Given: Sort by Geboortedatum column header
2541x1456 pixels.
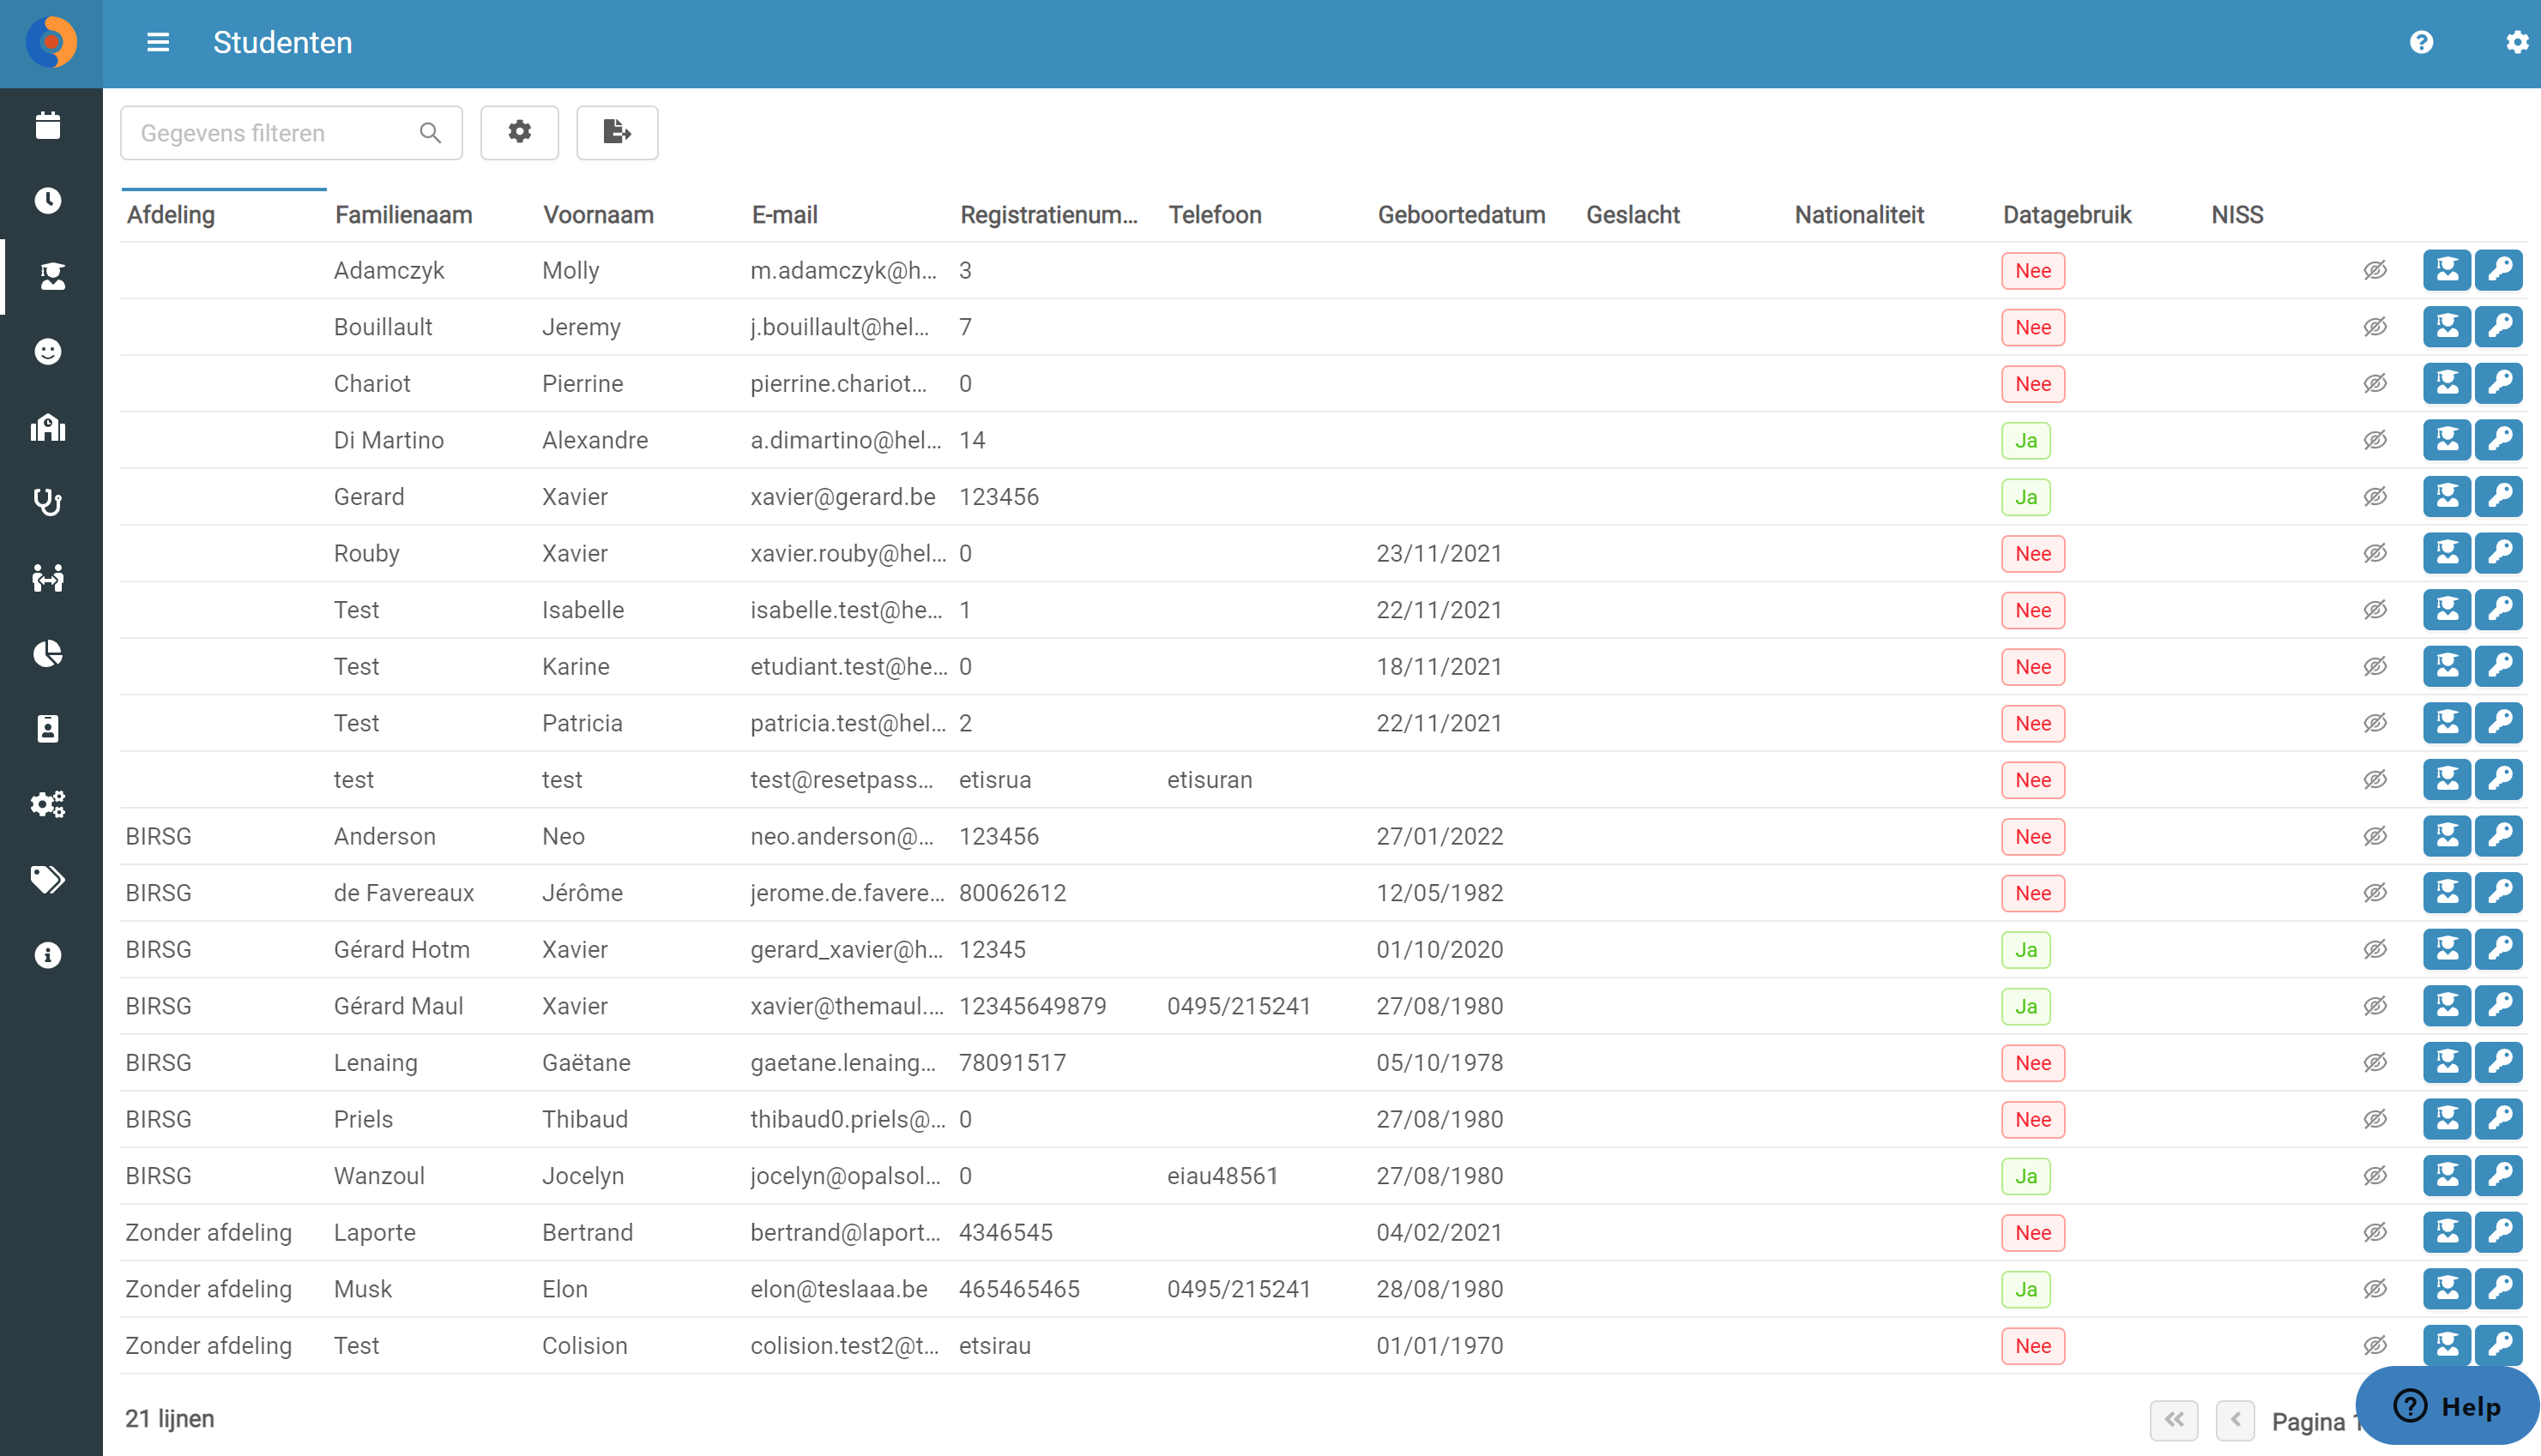Looking at the screenshot, I should click(1462, 215).
